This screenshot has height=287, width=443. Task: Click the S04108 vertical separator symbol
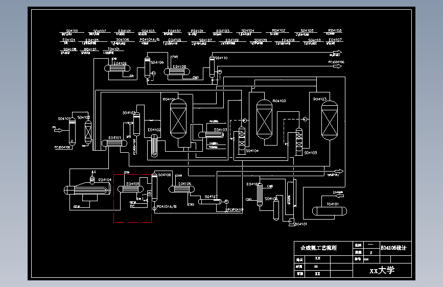147,67
